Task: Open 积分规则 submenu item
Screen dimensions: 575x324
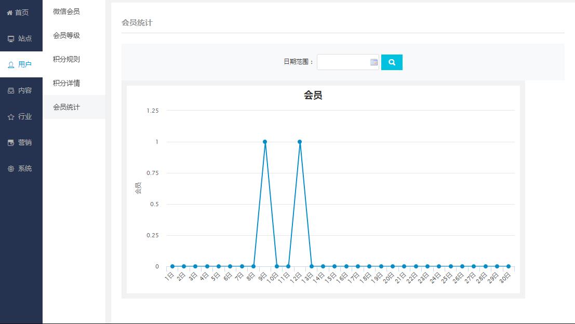Action: [x=66, y=59]
